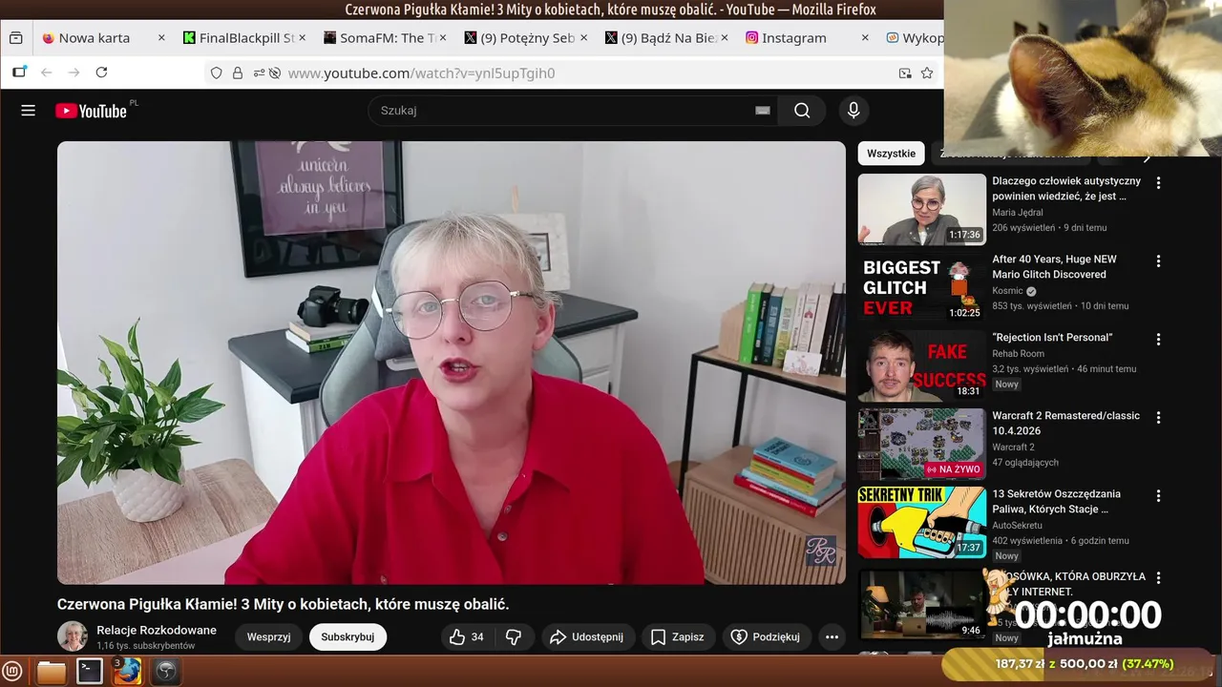Screen dimensions: 1222x687
Task: Open Fake Success video thumbnail
Action: 921,365
